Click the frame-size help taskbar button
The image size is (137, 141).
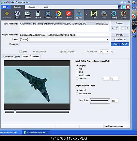(11, 132)
